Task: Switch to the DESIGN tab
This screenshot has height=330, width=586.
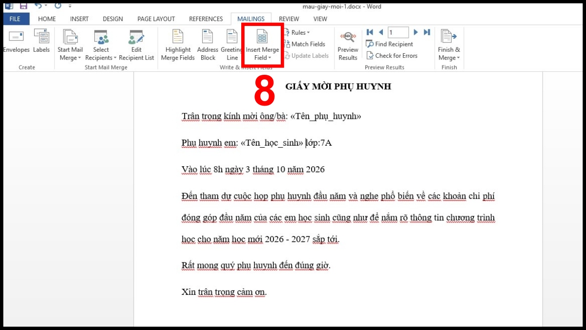Action: (x=113, y=19)
